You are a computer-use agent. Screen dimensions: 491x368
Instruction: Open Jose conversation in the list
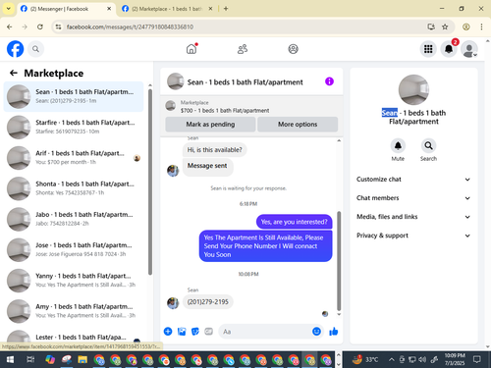[74, 249]
